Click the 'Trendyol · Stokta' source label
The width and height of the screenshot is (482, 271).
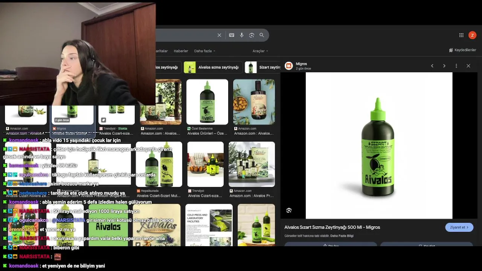[115, 128]
